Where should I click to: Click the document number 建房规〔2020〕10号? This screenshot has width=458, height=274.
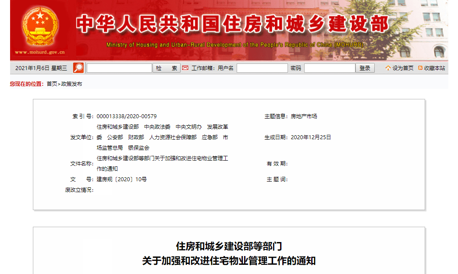[x=121, y=179]
